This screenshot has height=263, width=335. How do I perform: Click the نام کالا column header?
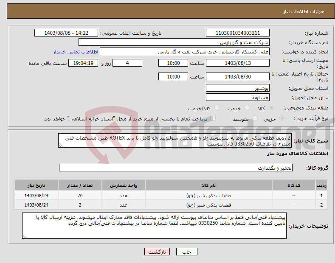208,185
